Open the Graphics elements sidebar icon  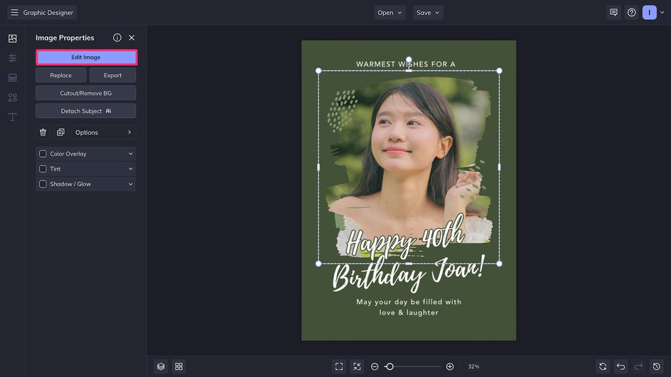coord(12,97)
